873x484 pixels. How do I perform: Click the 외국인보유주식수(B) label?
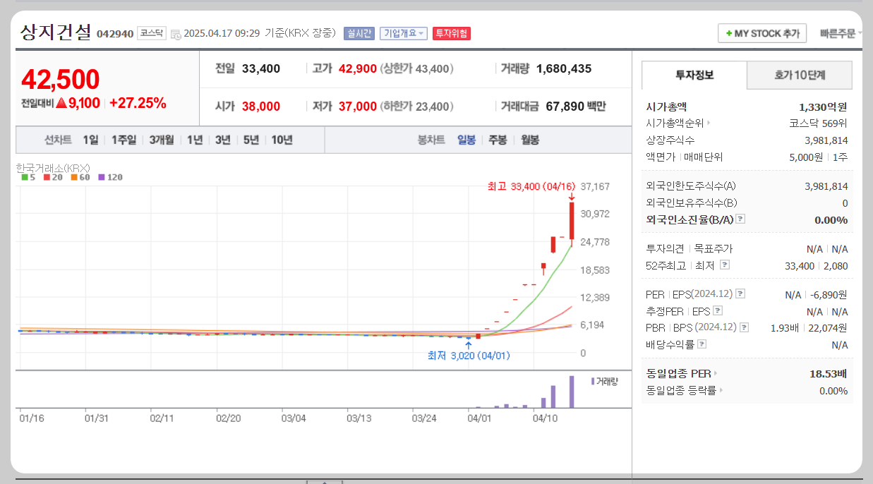691,203
